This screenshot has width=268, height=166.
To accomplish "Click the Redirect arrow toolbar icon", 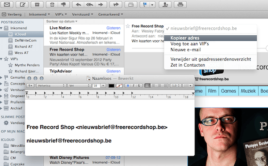I will pos(116,4).
